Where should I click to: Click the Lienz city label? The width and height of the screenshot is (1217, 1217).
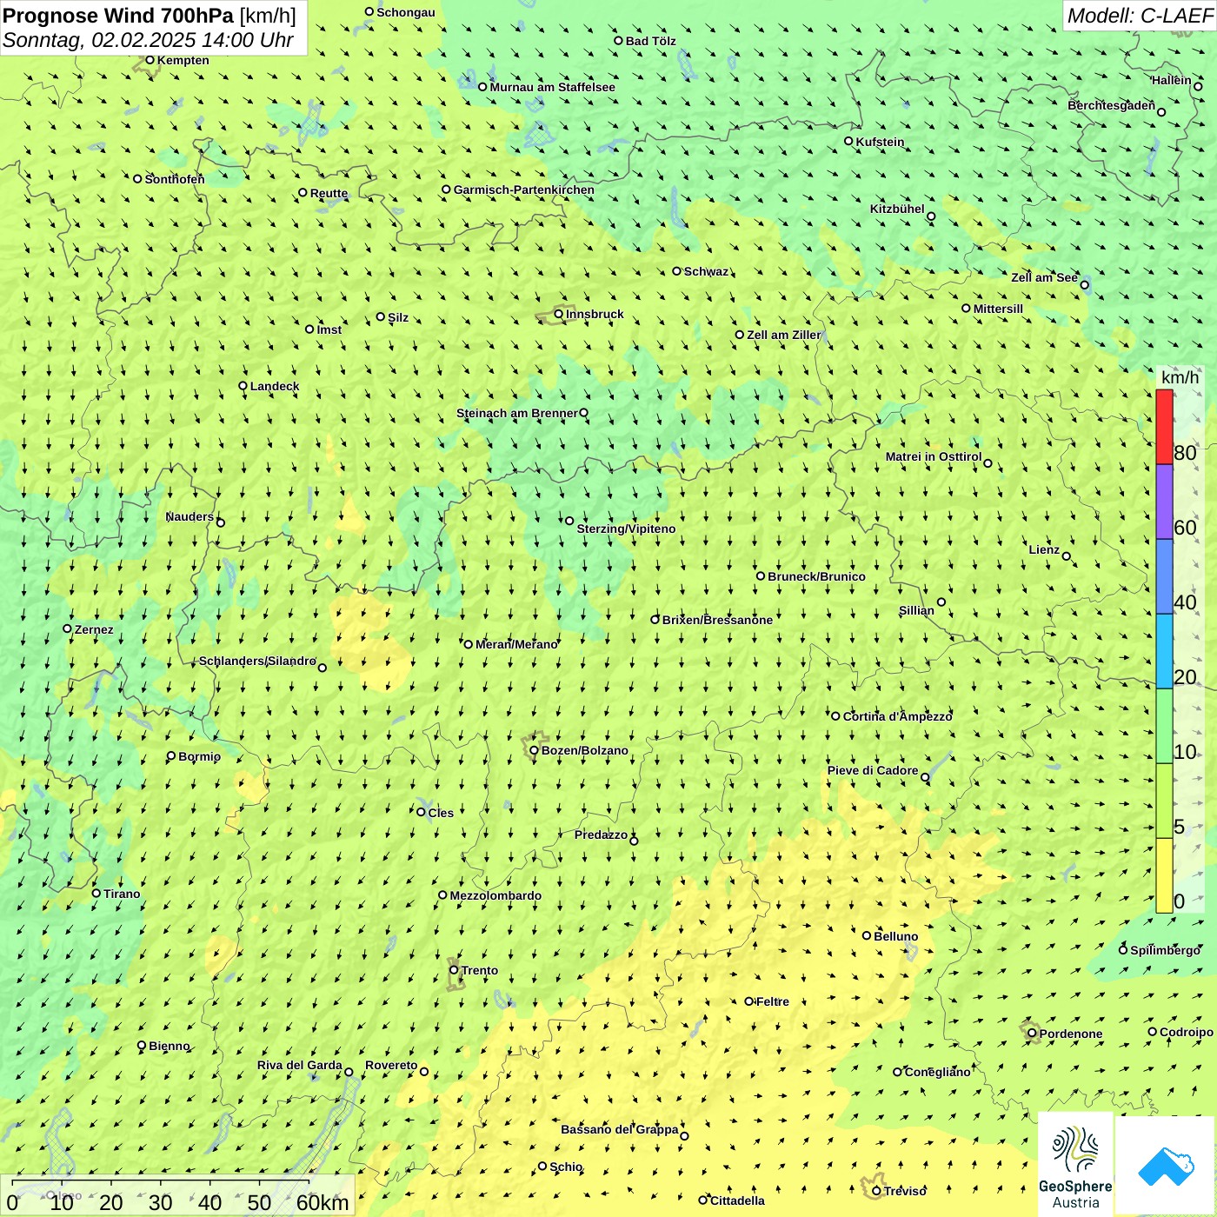pos(1044,549)
